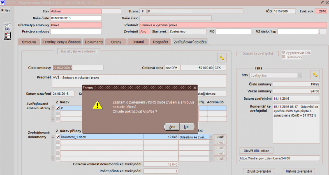Click the Datum zveřejnění field 14.11.2016

[296, 99]
